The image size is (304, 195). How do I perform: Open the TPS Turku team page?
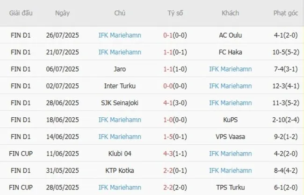tap(230, 187)
